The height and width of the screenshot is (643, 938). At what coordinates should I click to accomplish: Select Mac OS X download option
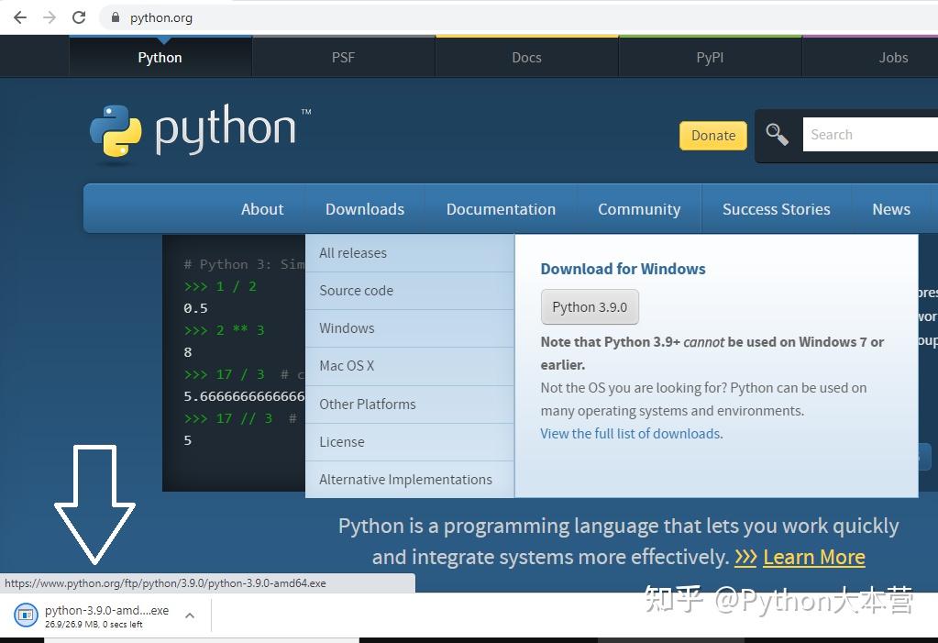[347, 365]
